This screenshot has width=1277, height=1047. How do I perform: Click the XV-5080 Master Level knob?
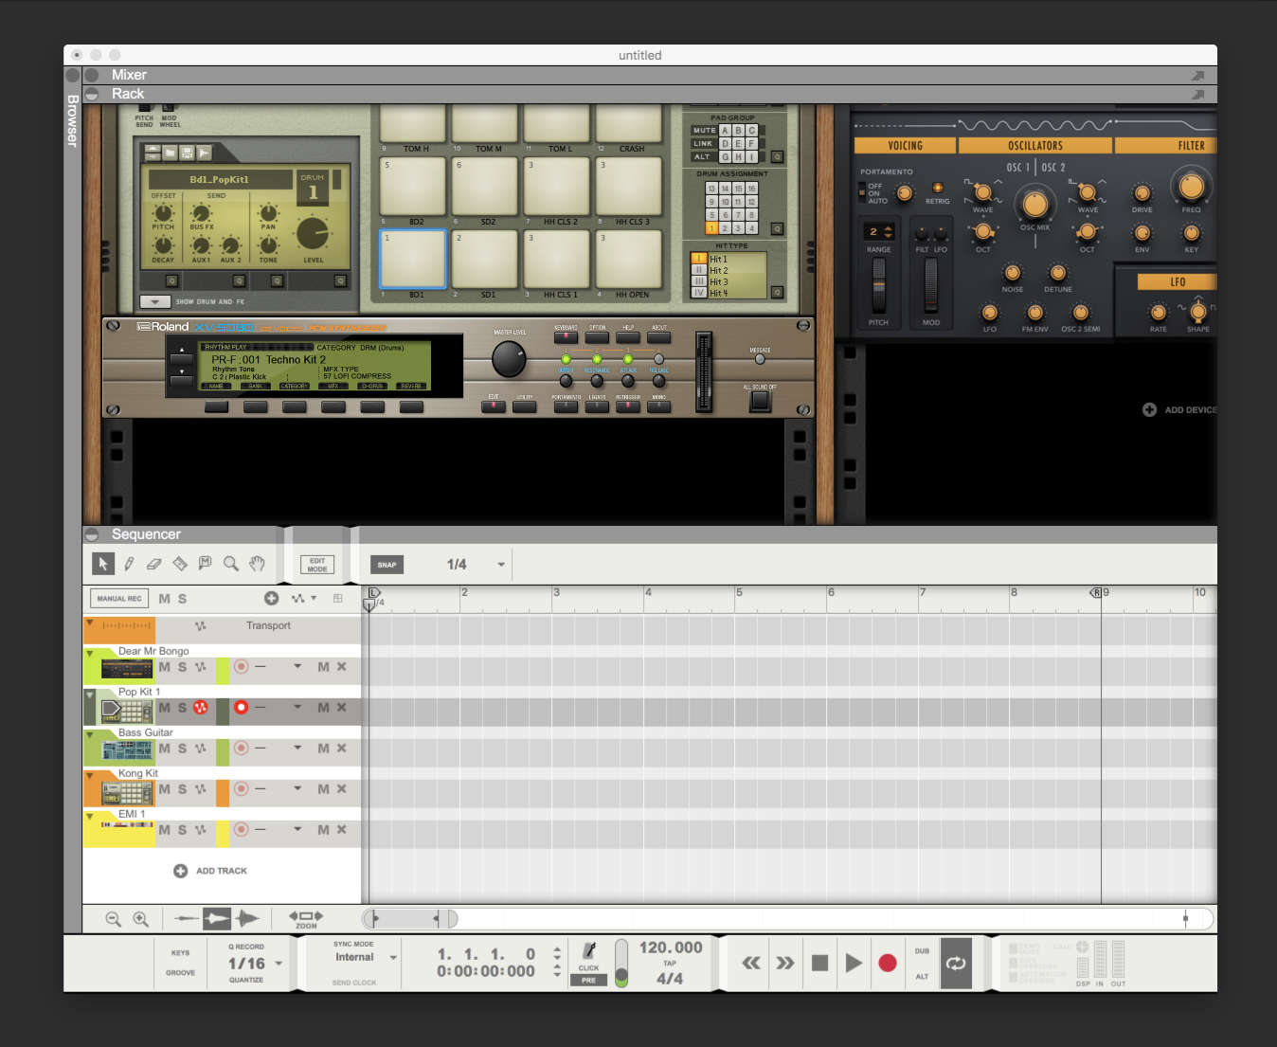tap(509, 359)
